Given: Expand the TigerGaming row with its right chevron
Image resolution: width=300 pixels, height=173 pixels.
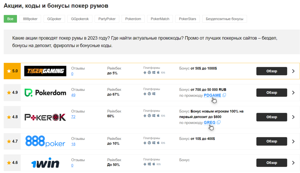Looking at the screenshot, I should [293, 71].
